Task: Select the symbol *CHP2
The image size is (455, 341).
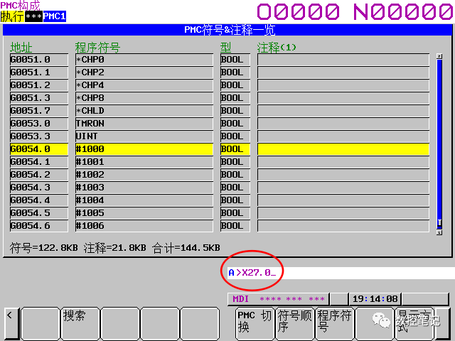Action: [x=144, y=72]
